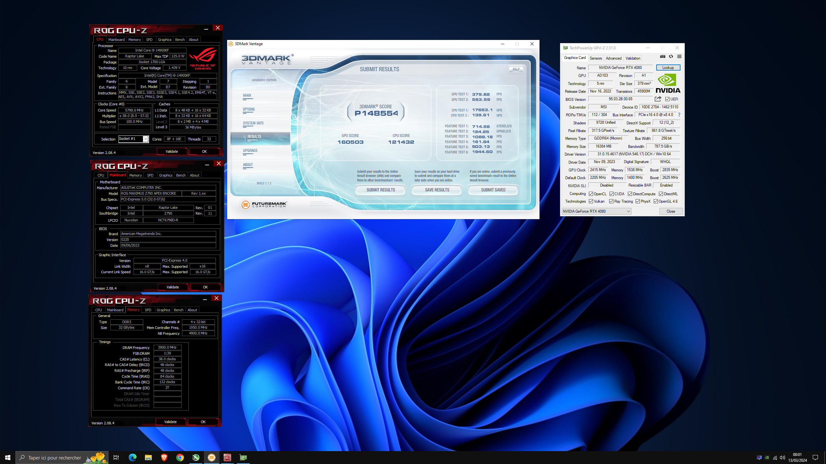Click the ROG Republic of Gamers logo
Viewport: 826px width, 464px height.
click(203, 59)
